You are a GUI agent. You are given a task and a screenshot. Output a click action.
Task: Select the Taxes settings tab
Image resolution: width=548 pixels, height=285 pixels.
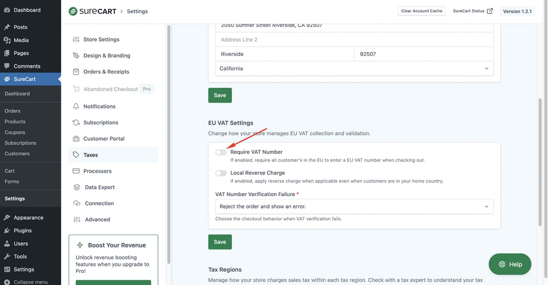tap(113, 155)
